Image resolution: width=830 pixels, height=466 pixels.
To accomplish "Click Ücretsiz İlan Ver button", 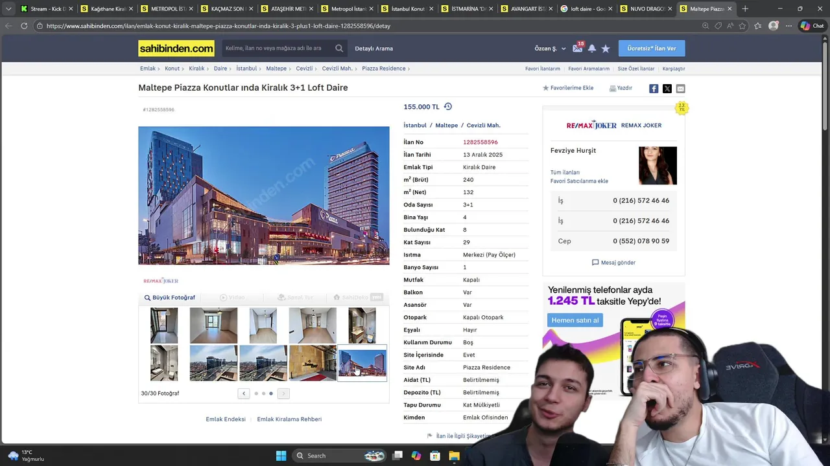I will pos(652,49).
